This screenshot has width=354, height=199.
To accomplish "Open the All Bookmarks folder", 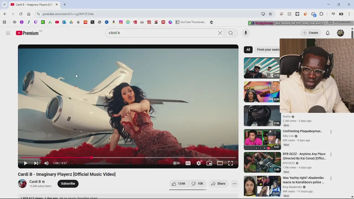I will click(340, 22).
